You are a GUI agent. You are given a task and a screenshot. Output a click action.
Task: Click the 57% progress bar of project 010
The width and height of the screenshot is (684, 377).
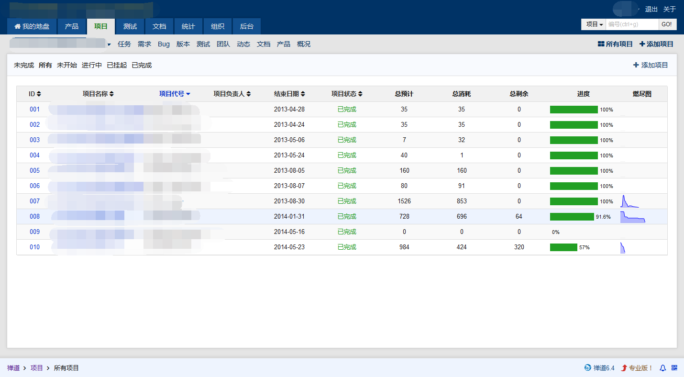pyautogui.click(x=563, y=247)
